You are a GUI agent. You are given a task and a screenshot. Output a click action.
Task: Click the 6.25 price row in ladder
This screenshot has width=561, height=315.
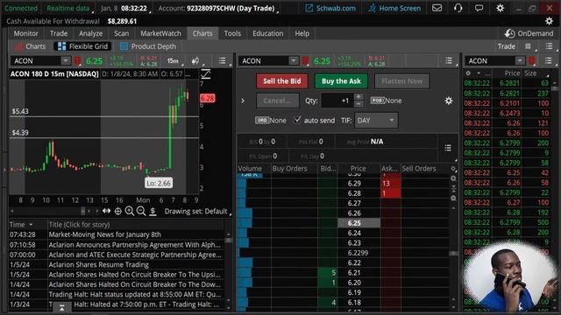359,223
